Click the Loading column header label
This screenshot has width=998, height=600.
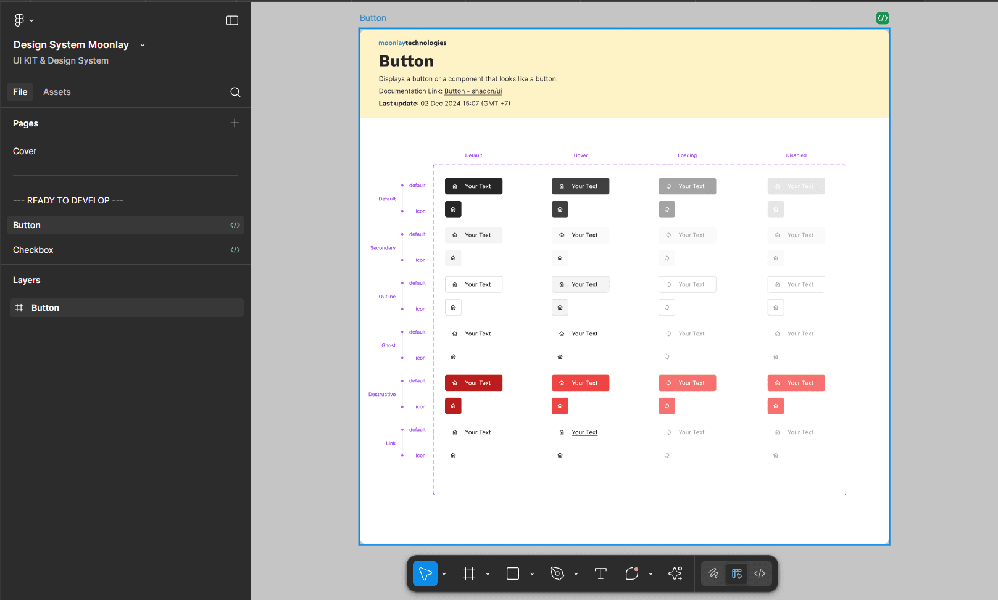coord(687,155)
